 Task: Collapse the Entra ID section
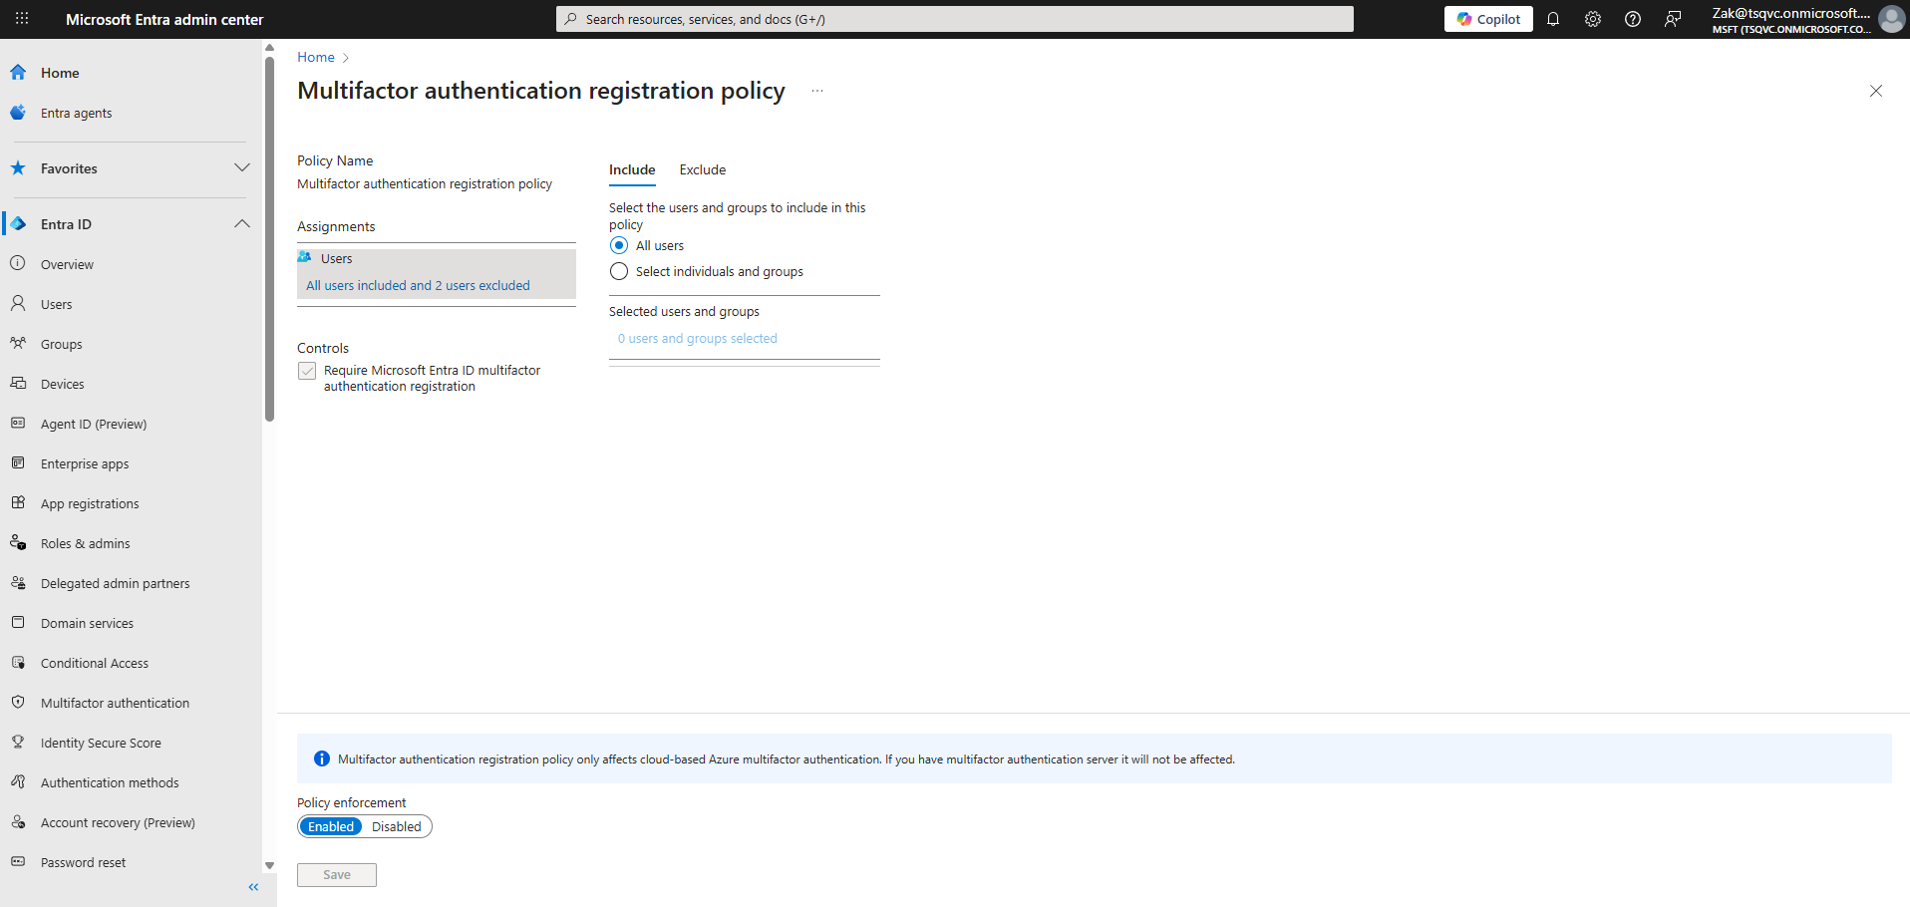coord(241,224)
